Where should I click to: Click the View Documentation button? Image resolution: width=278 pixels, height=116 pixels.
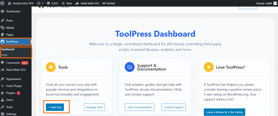140,107
